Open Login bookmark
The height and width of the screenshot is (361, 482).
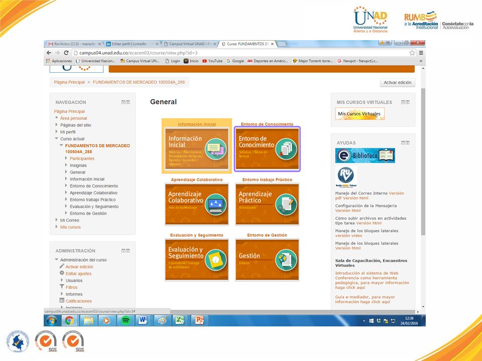click(173, 61)
